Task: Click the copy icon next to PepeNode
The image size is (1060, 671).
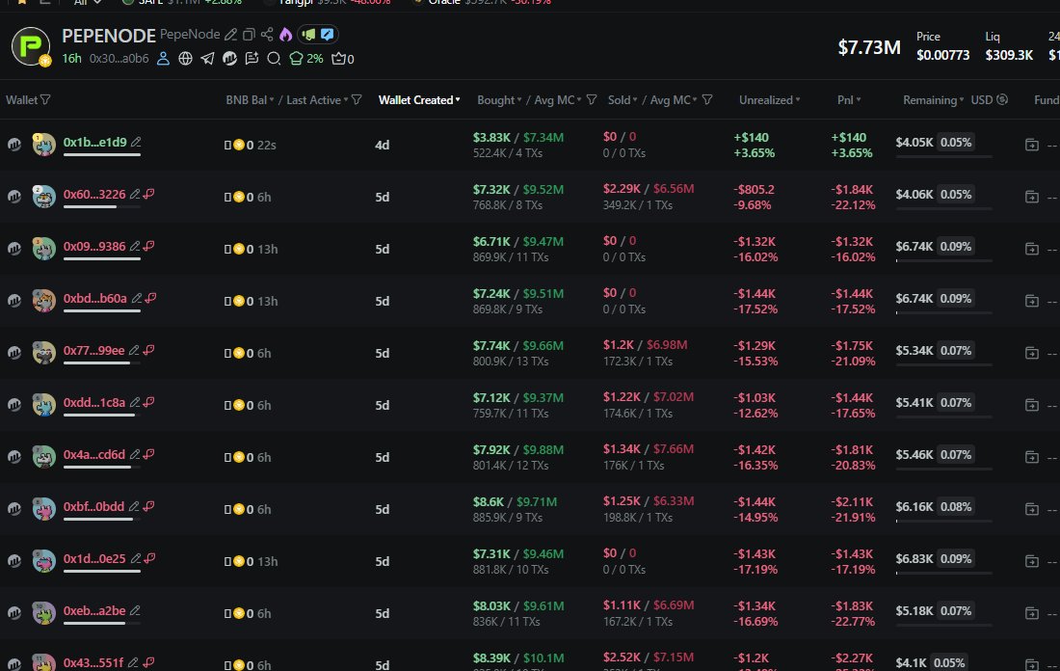Action: tap(249, 35)
